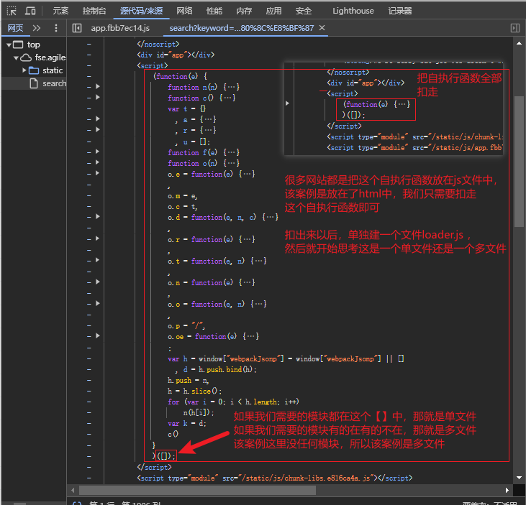526x505 pixels.
Task: Click the horizontal scrollbar thumb
Action: pyautogui.click(x=197, y=490)
